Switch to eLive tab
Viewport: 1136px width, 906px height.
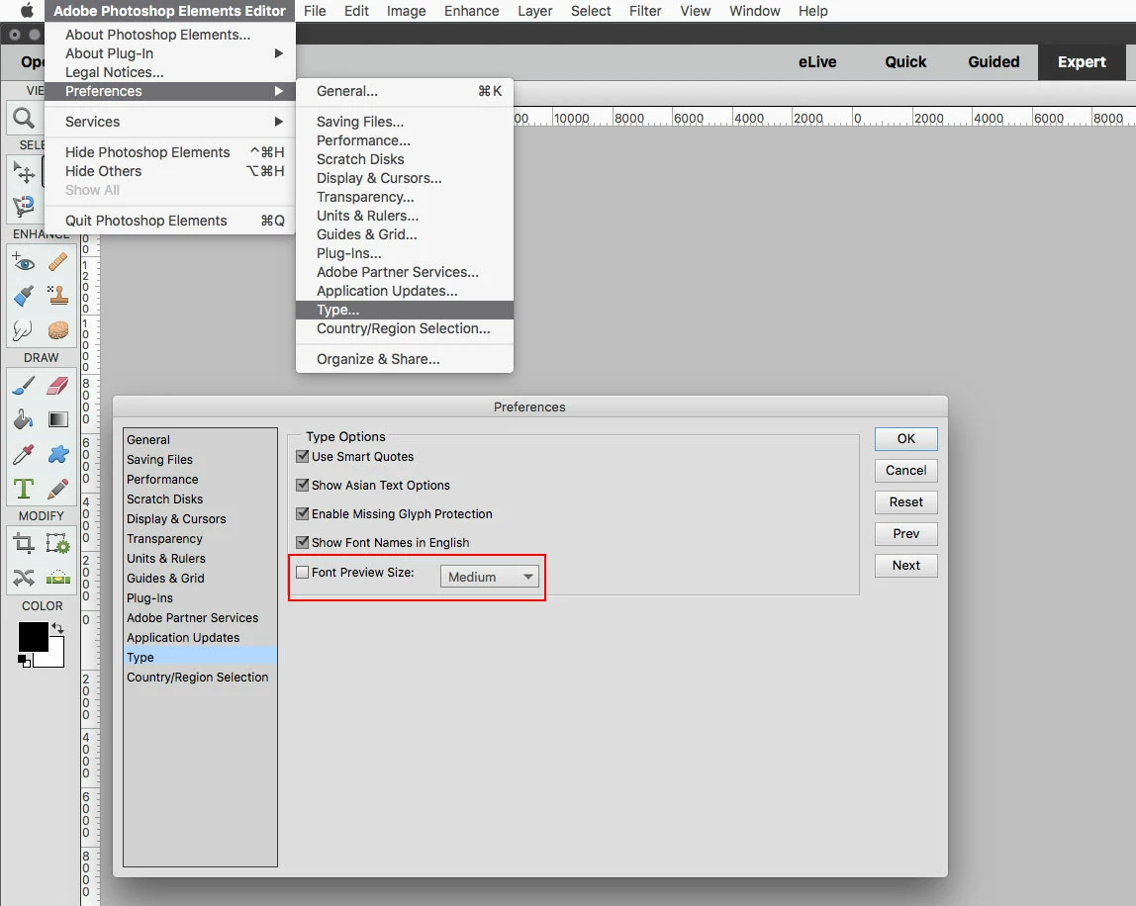(817, 62)
